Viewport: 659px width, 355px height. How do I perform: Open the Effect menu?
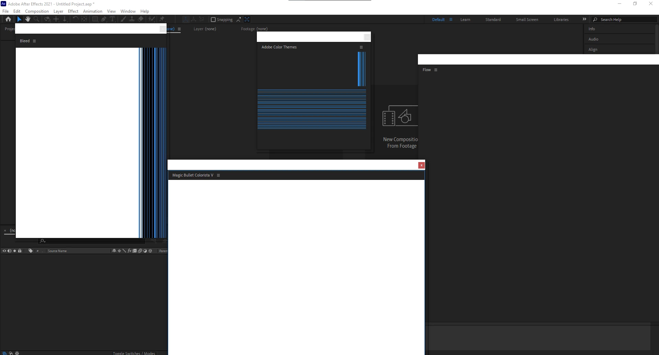pos(73,11)
